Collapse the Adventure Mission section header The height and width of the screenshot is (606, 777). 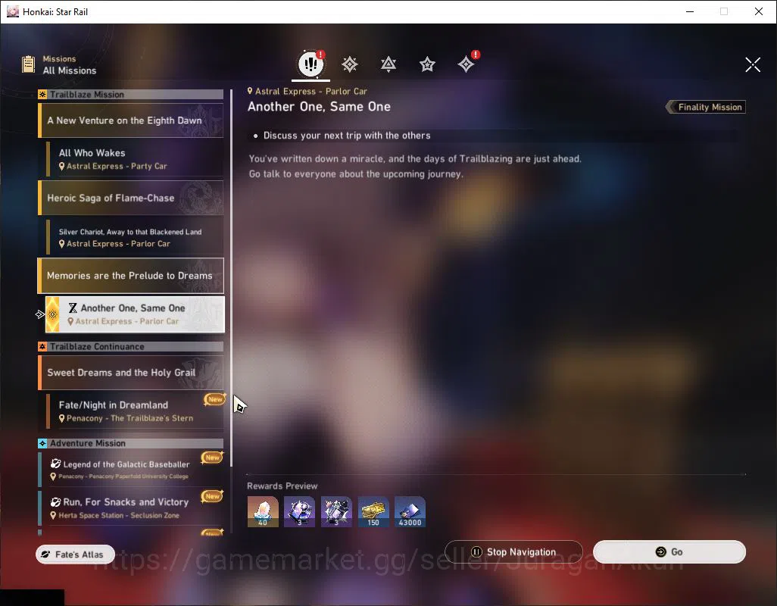(x=131, y=443)
